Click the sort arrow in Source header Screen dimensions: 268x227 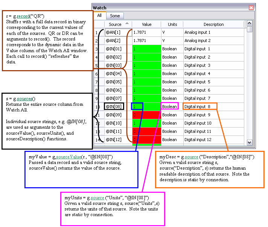point(126,23)
